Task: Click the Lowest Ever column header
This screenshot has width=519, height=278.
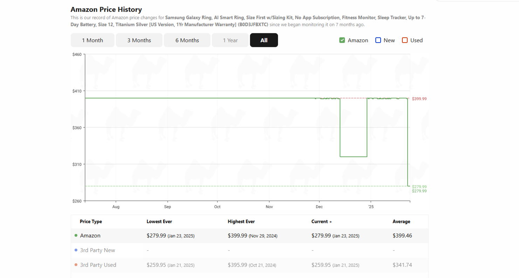Action: [x=159, y=221]
